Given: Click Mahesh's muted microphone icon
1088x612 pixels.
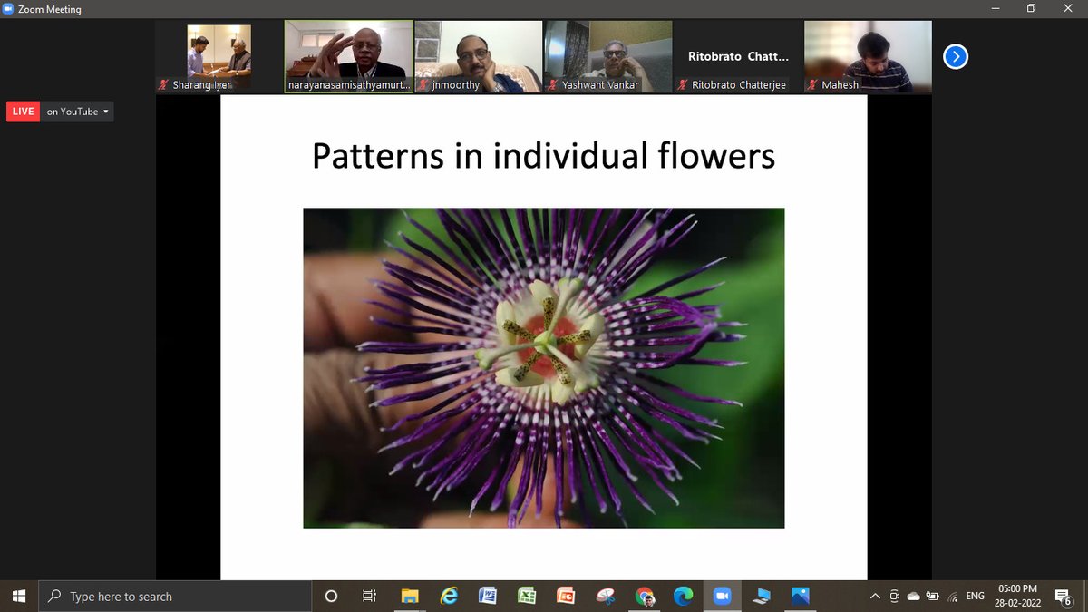Looking at the screenshot, I should 811,85.
